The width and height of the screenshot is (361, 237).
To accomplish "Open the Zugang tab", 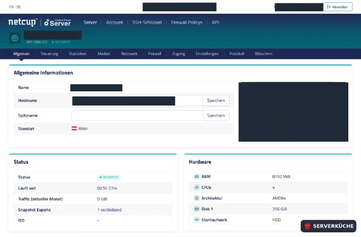I will [x=179, y=54].
